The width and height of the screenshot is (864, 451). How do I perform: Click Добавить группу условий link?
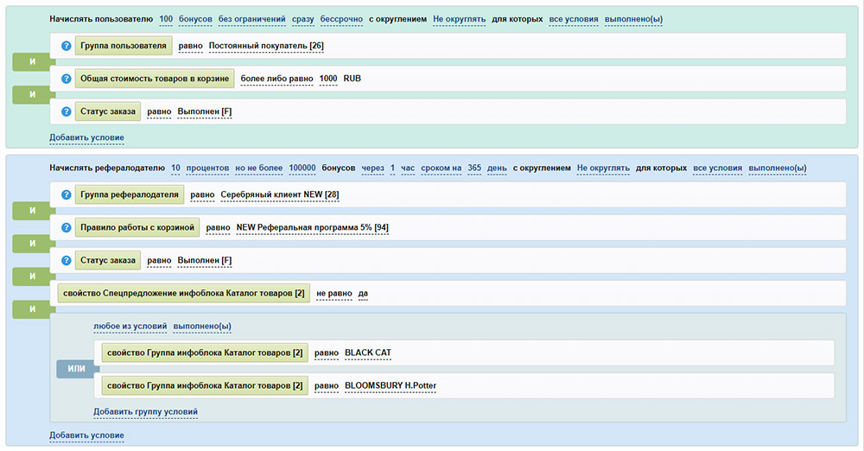point(145,411)
